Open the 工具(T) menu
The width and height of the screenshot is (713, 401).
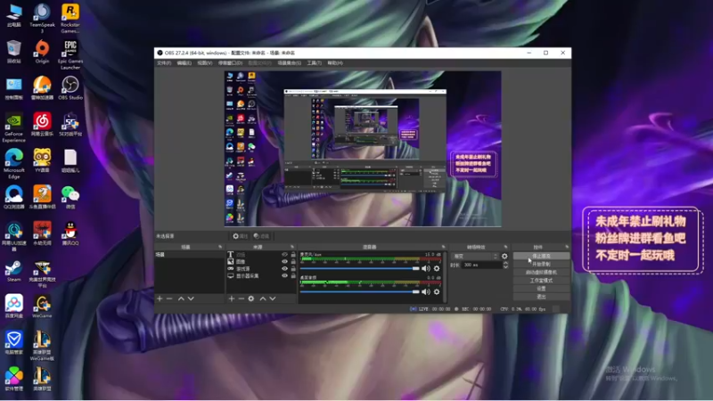pos(314,63)
